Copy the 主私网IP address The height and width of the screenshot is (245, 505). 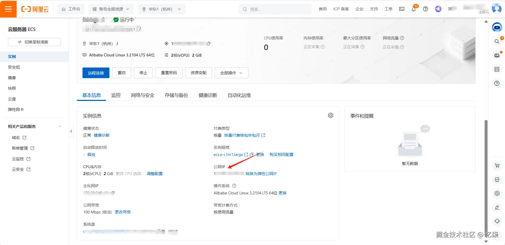pyautogui.click(x=113, y=193)
